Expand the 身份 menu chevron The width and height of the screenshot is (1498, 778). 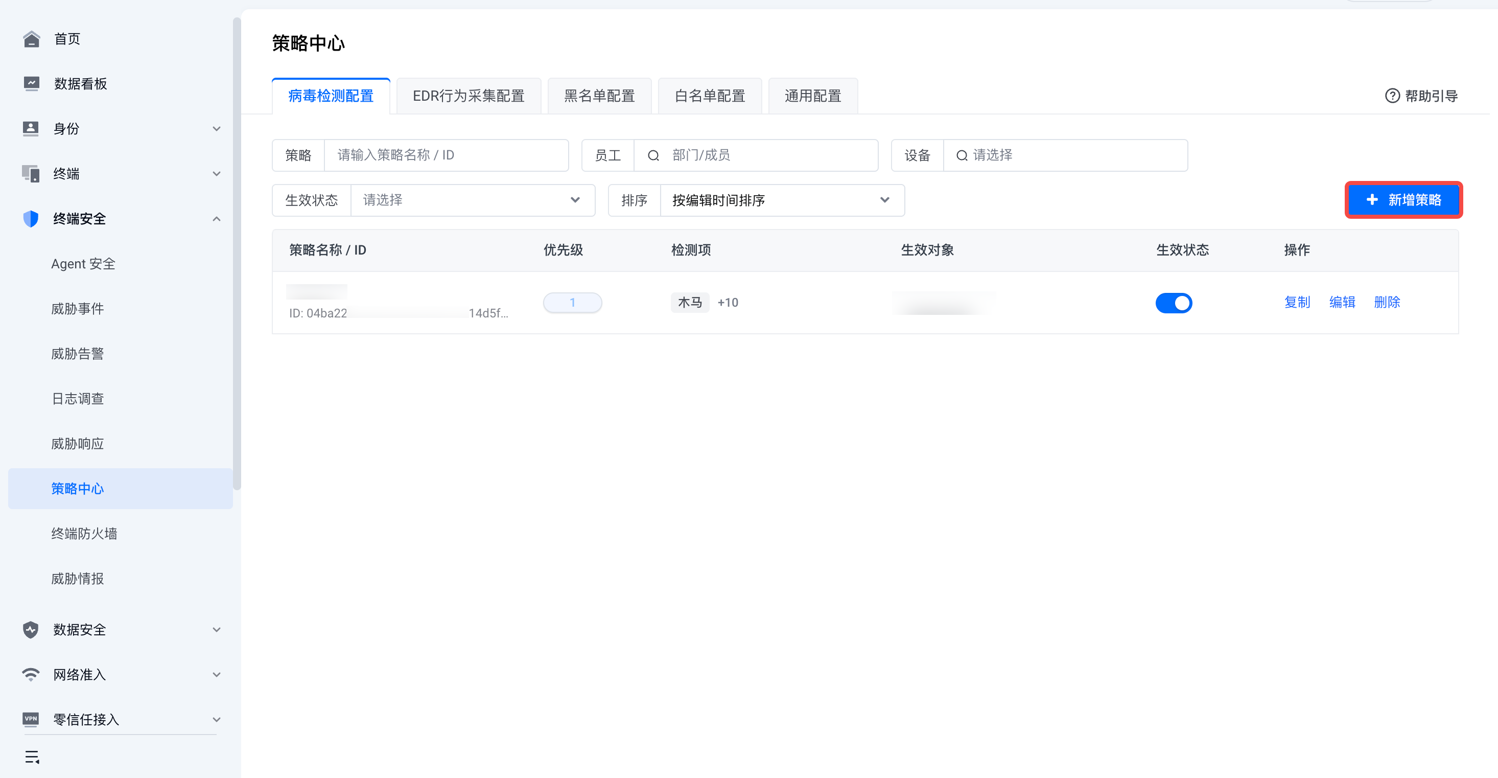216,129
